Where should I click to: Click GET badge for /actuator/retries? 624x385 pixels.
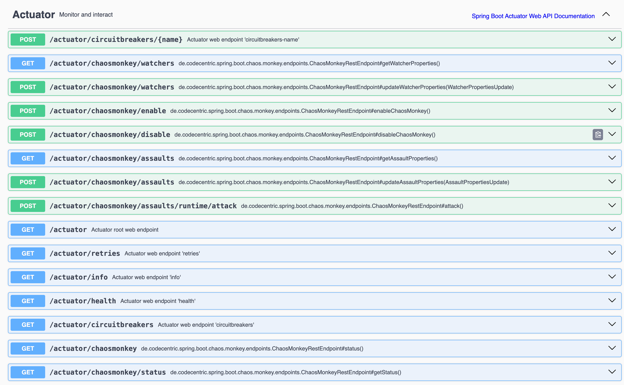point(28,253)
